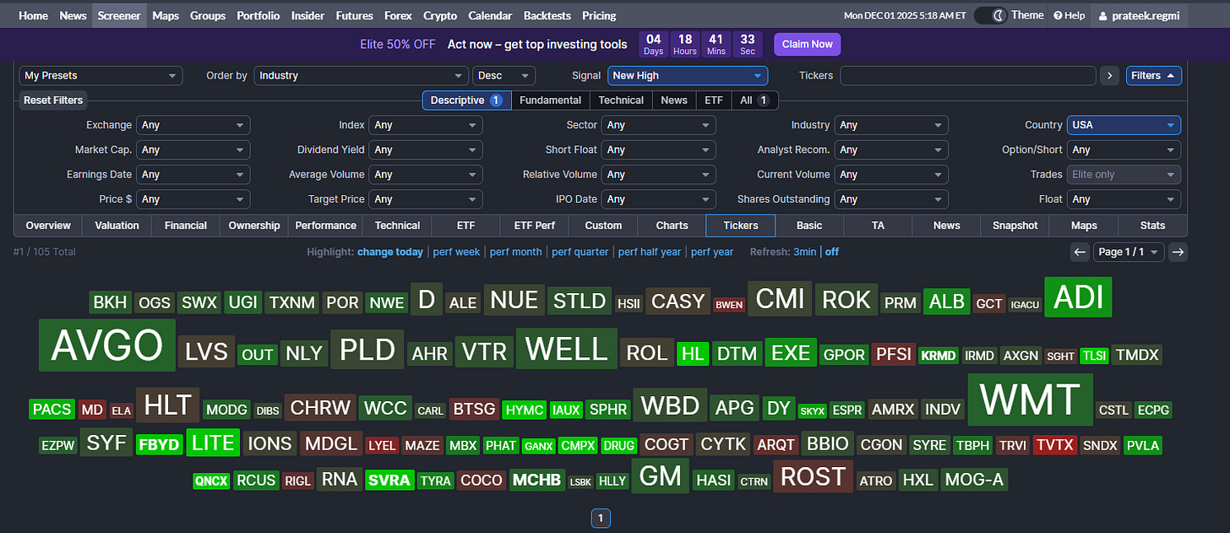Click Elite 50% OFF promo text

click(398, 44)
